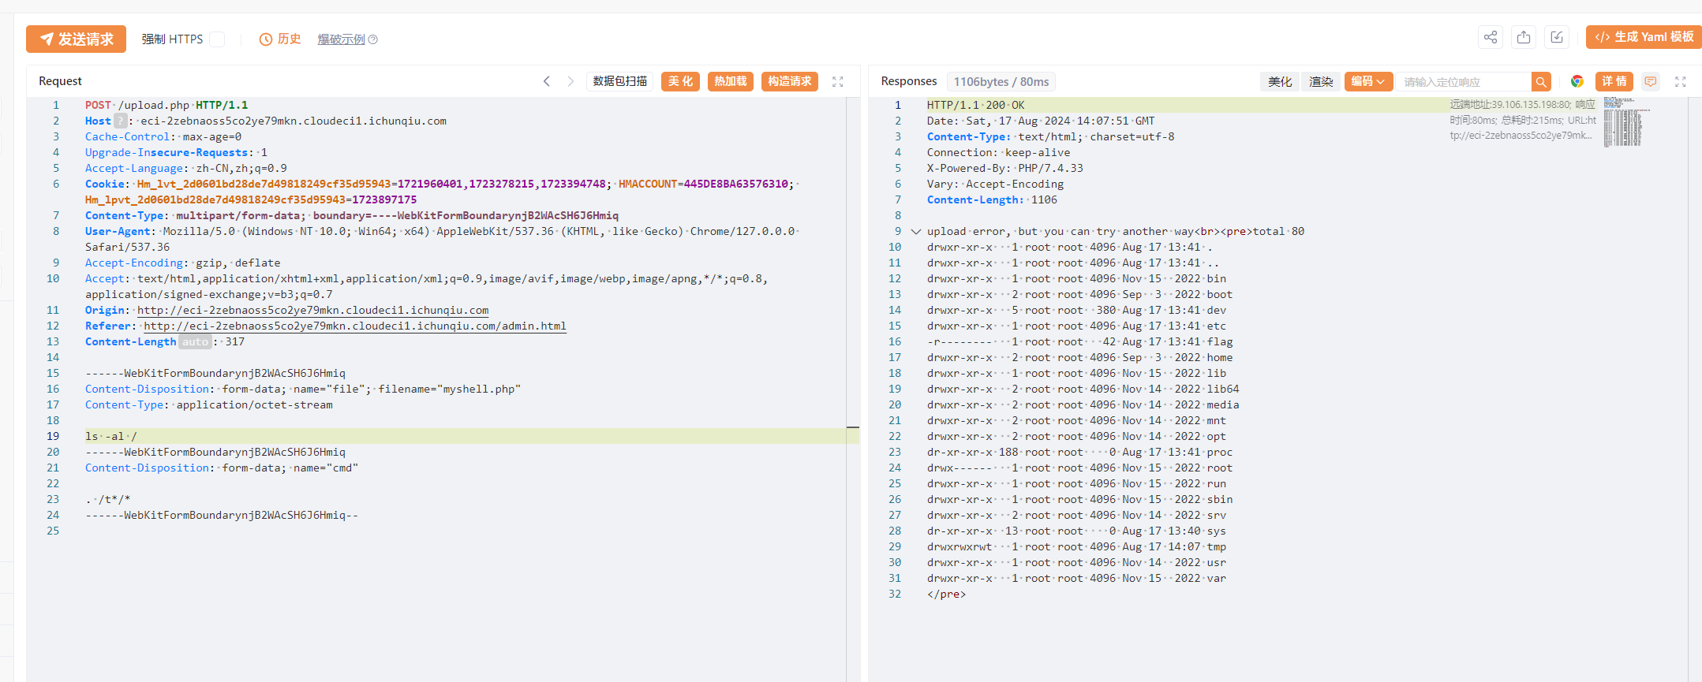
Task: Click the 1106bytes / 80ms response tag
Action: click(x=1001, y=82)
